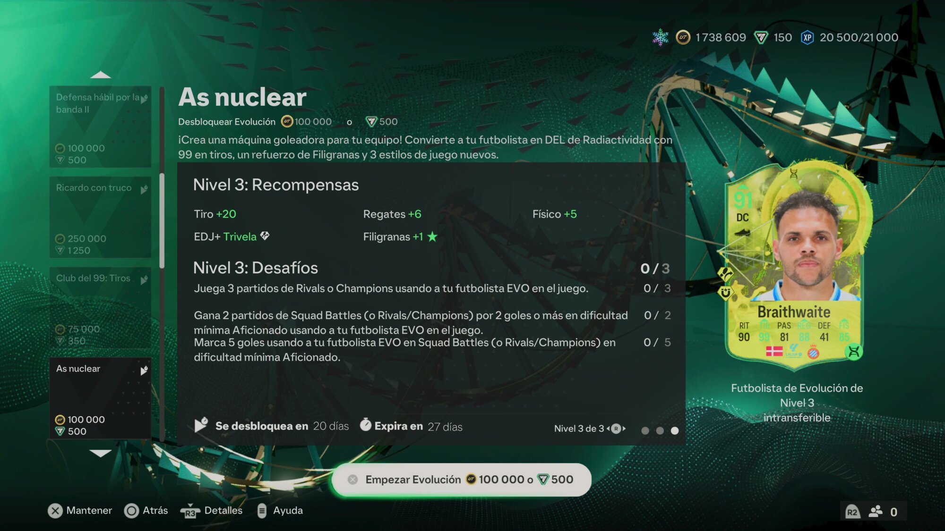This screenshot has width=945, height=531.
Task: Select the Club del 99: Tiros evolution
Action: [100, 308]
